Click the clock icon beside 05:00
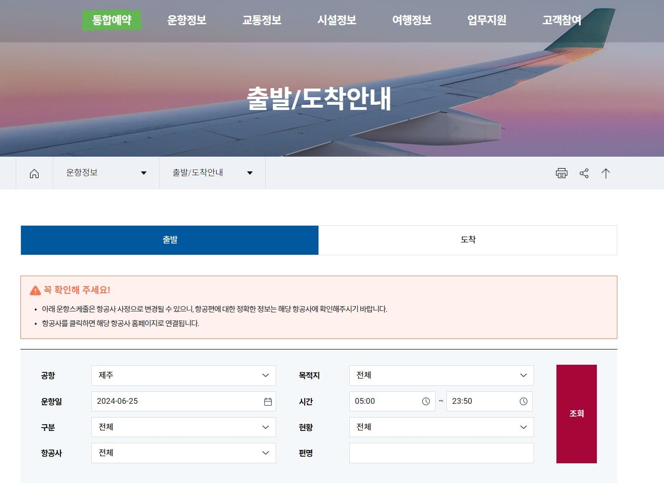The image size is (664, 489). (426, 401)
